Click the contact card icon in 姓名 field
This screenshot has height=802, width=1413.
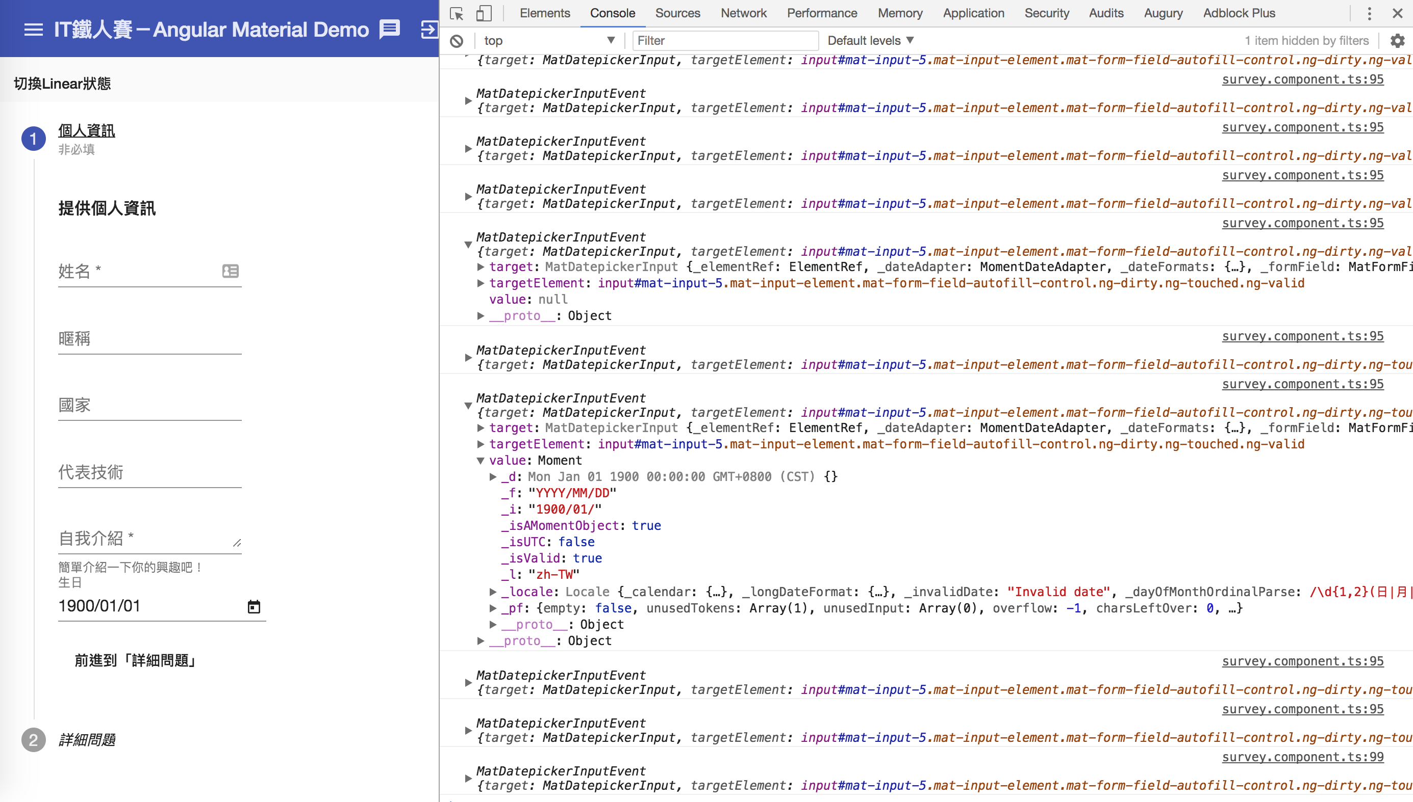tap(231, 271)
